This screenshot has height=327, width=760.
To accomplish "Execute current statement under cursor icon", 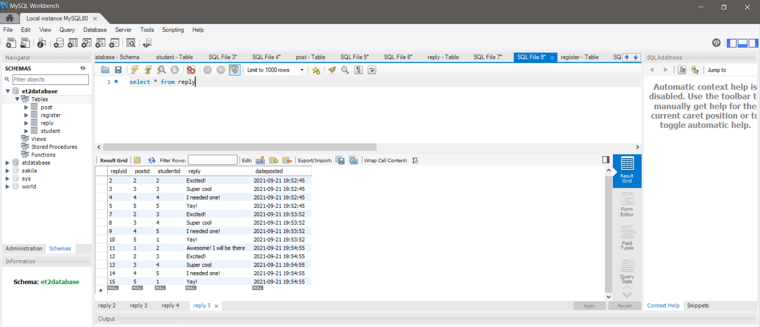I will 148,70.
